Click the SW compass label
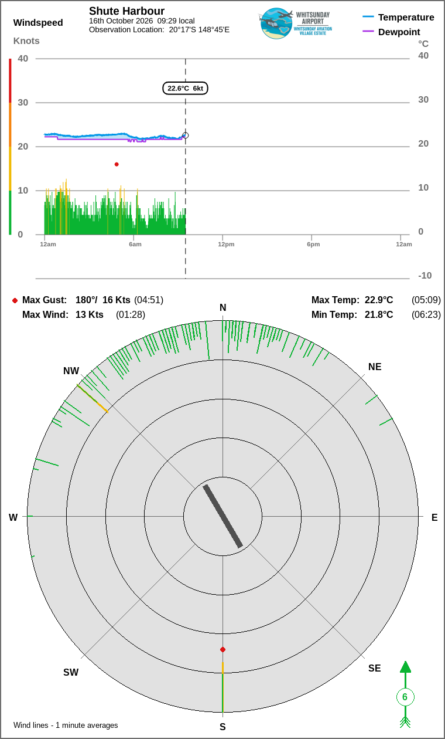Screen dimensions: 445x739 [x=71, y=673]
